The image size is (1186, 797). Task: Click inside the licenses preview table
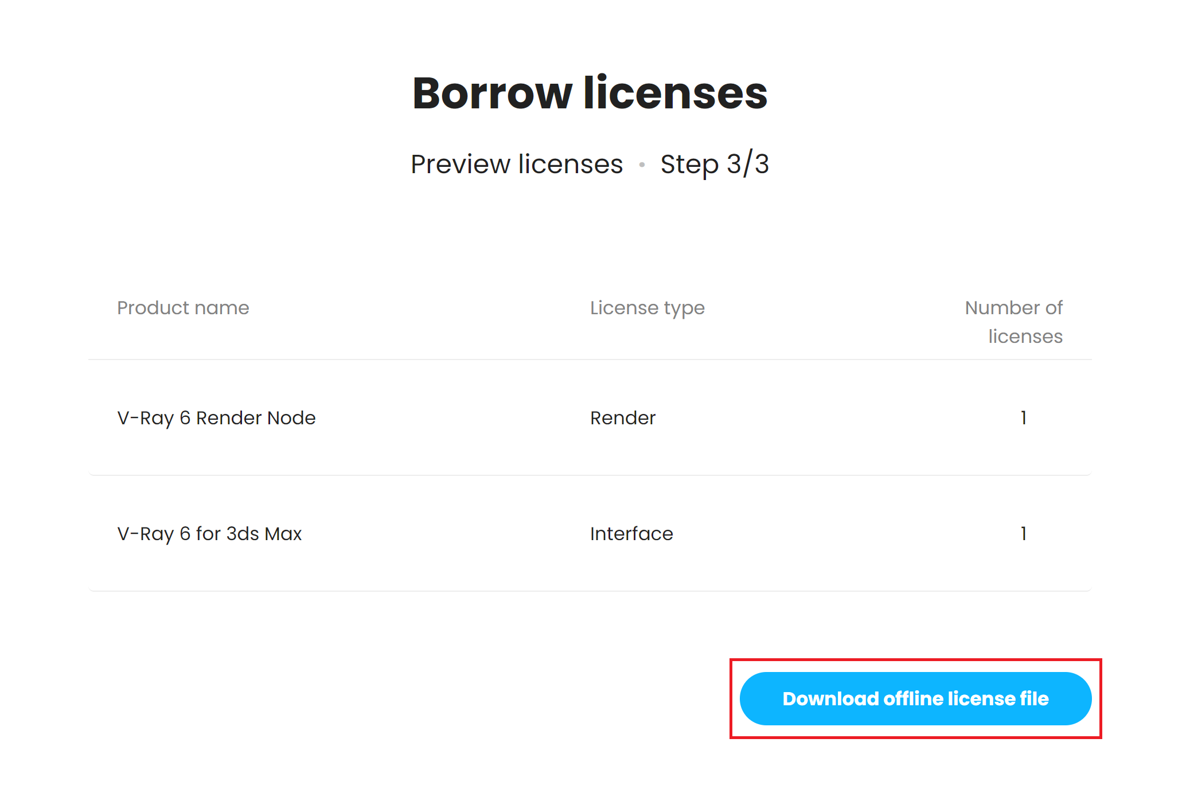click(591, 476)
